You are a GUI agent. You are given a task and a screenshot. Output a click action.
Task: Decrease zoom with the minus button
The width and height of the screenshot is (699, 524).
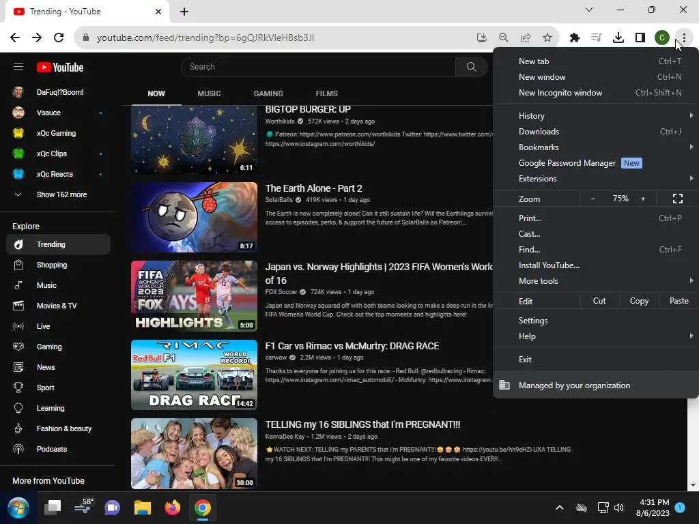[593, 199]
